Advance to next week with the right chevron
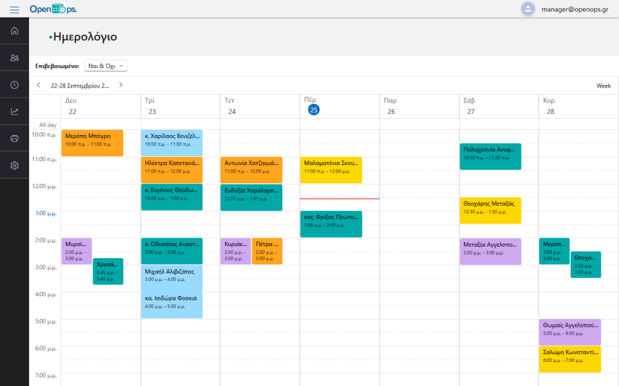Image resolution: width=619 pixels, height=386 pixels. (121, 85)
